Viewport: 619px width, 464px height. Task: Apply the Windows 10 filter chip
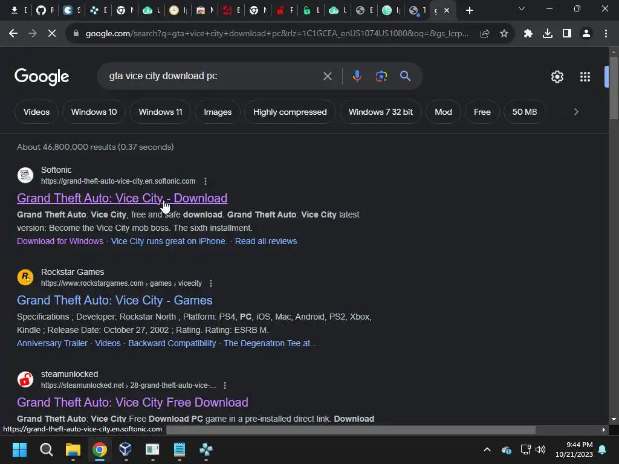(x=94, y=112)
